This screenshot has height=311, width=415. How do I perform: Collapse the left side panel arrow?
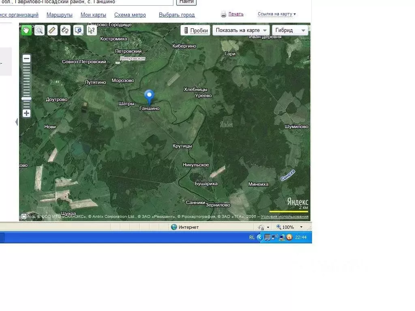tap(17, 121)
